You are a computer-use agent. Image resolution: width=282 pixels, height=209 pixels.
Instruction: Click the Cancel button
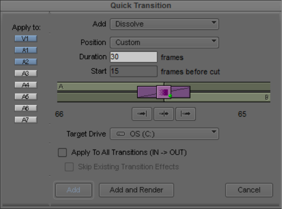(x=249, y=190)
